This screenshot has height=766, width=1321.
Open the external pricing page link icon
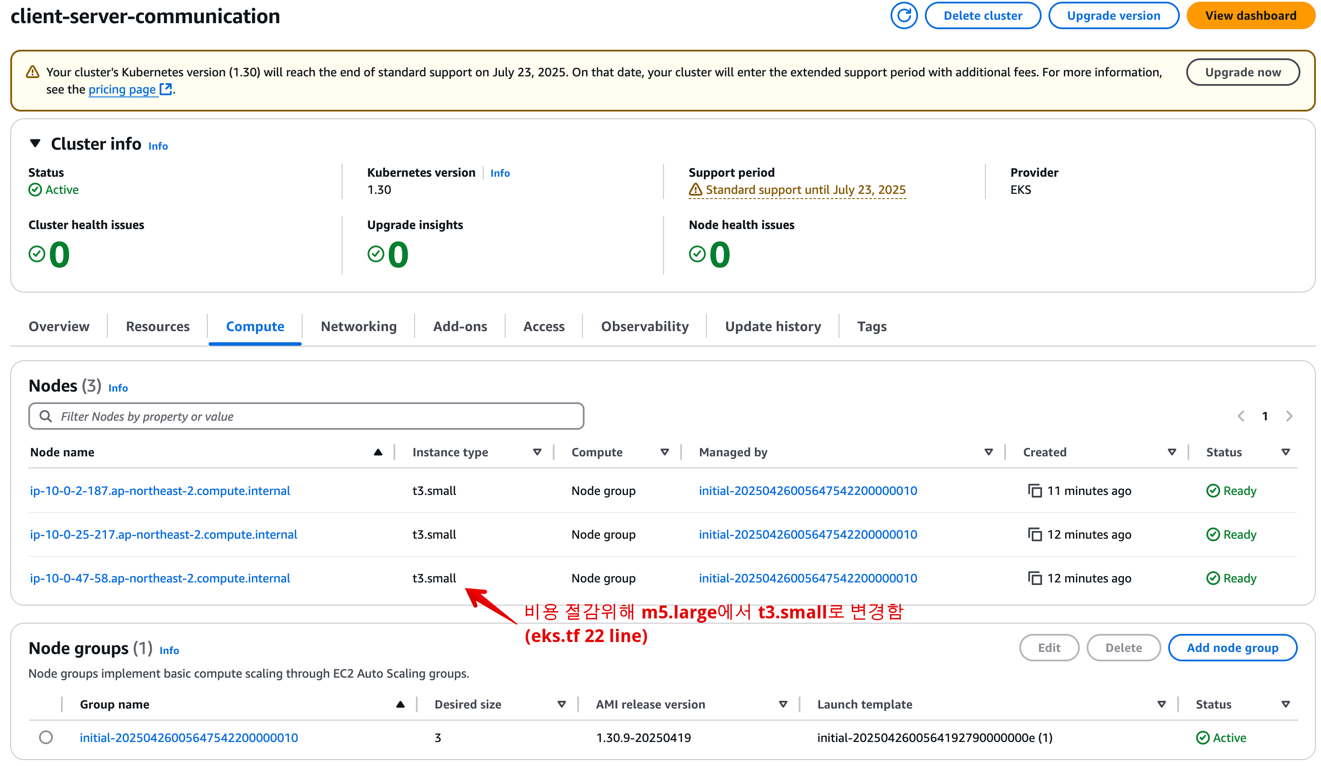click(166, 89)
